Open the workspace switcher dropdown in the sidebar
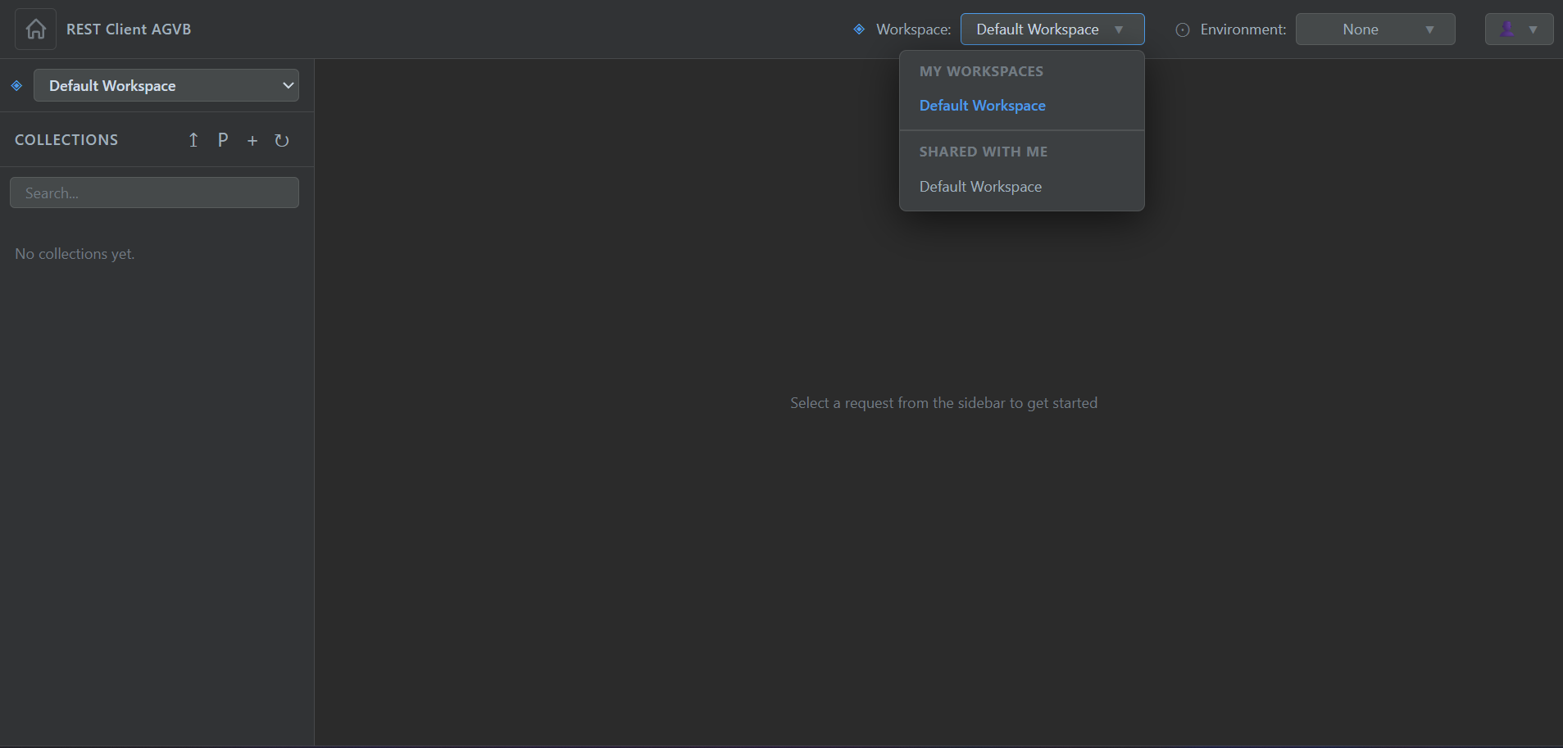1563x748 pixels. click(x=166, y=85)
